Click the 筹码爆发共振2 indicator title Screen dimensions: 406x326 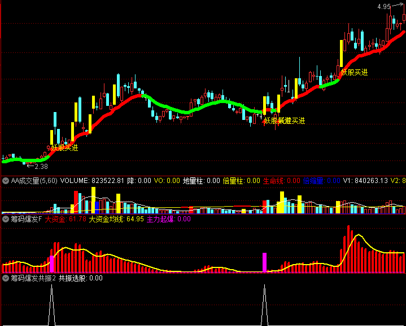tap(33, 278)
